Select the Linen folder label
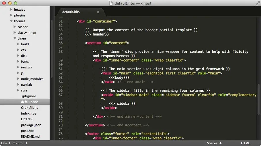The image size is (261, 146). click(22, 38)
